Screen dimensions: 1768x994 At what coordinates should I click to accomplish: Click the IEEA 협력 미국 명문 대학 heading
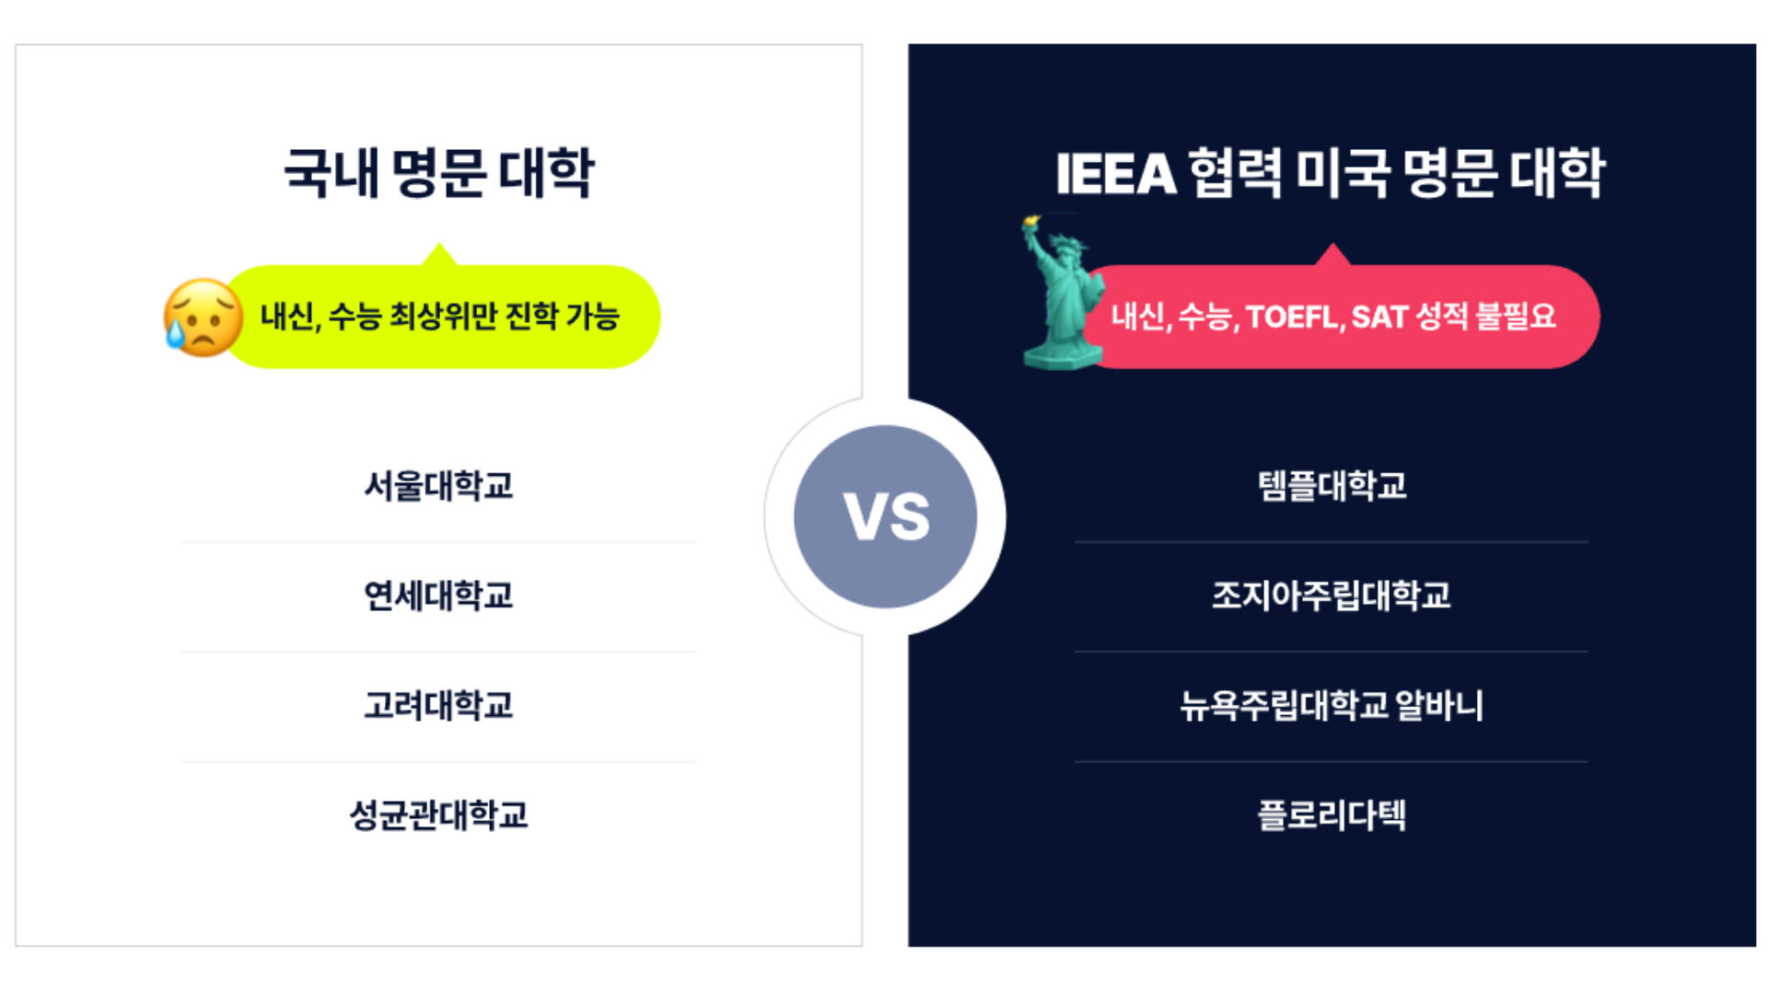point(1331,172)
